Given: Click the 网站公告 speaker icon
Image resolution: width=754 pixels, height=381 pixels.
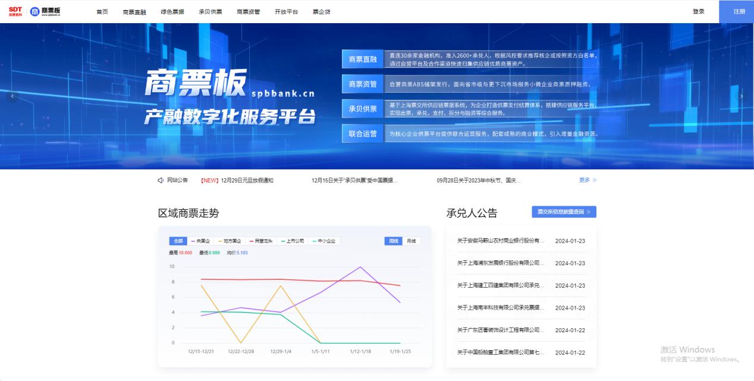Looking at the screenshot, I should pos(161,180).
